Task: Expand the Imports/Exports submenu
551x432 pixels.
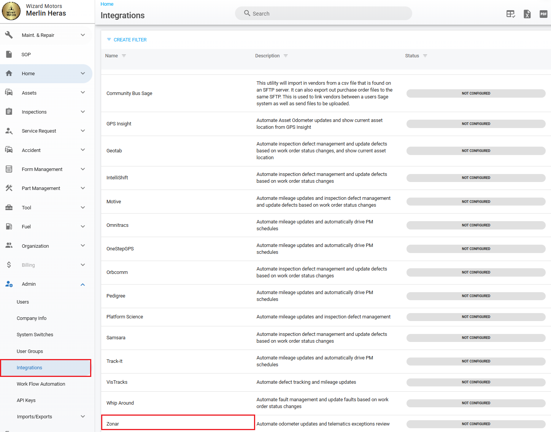Action: pos(83,416)
